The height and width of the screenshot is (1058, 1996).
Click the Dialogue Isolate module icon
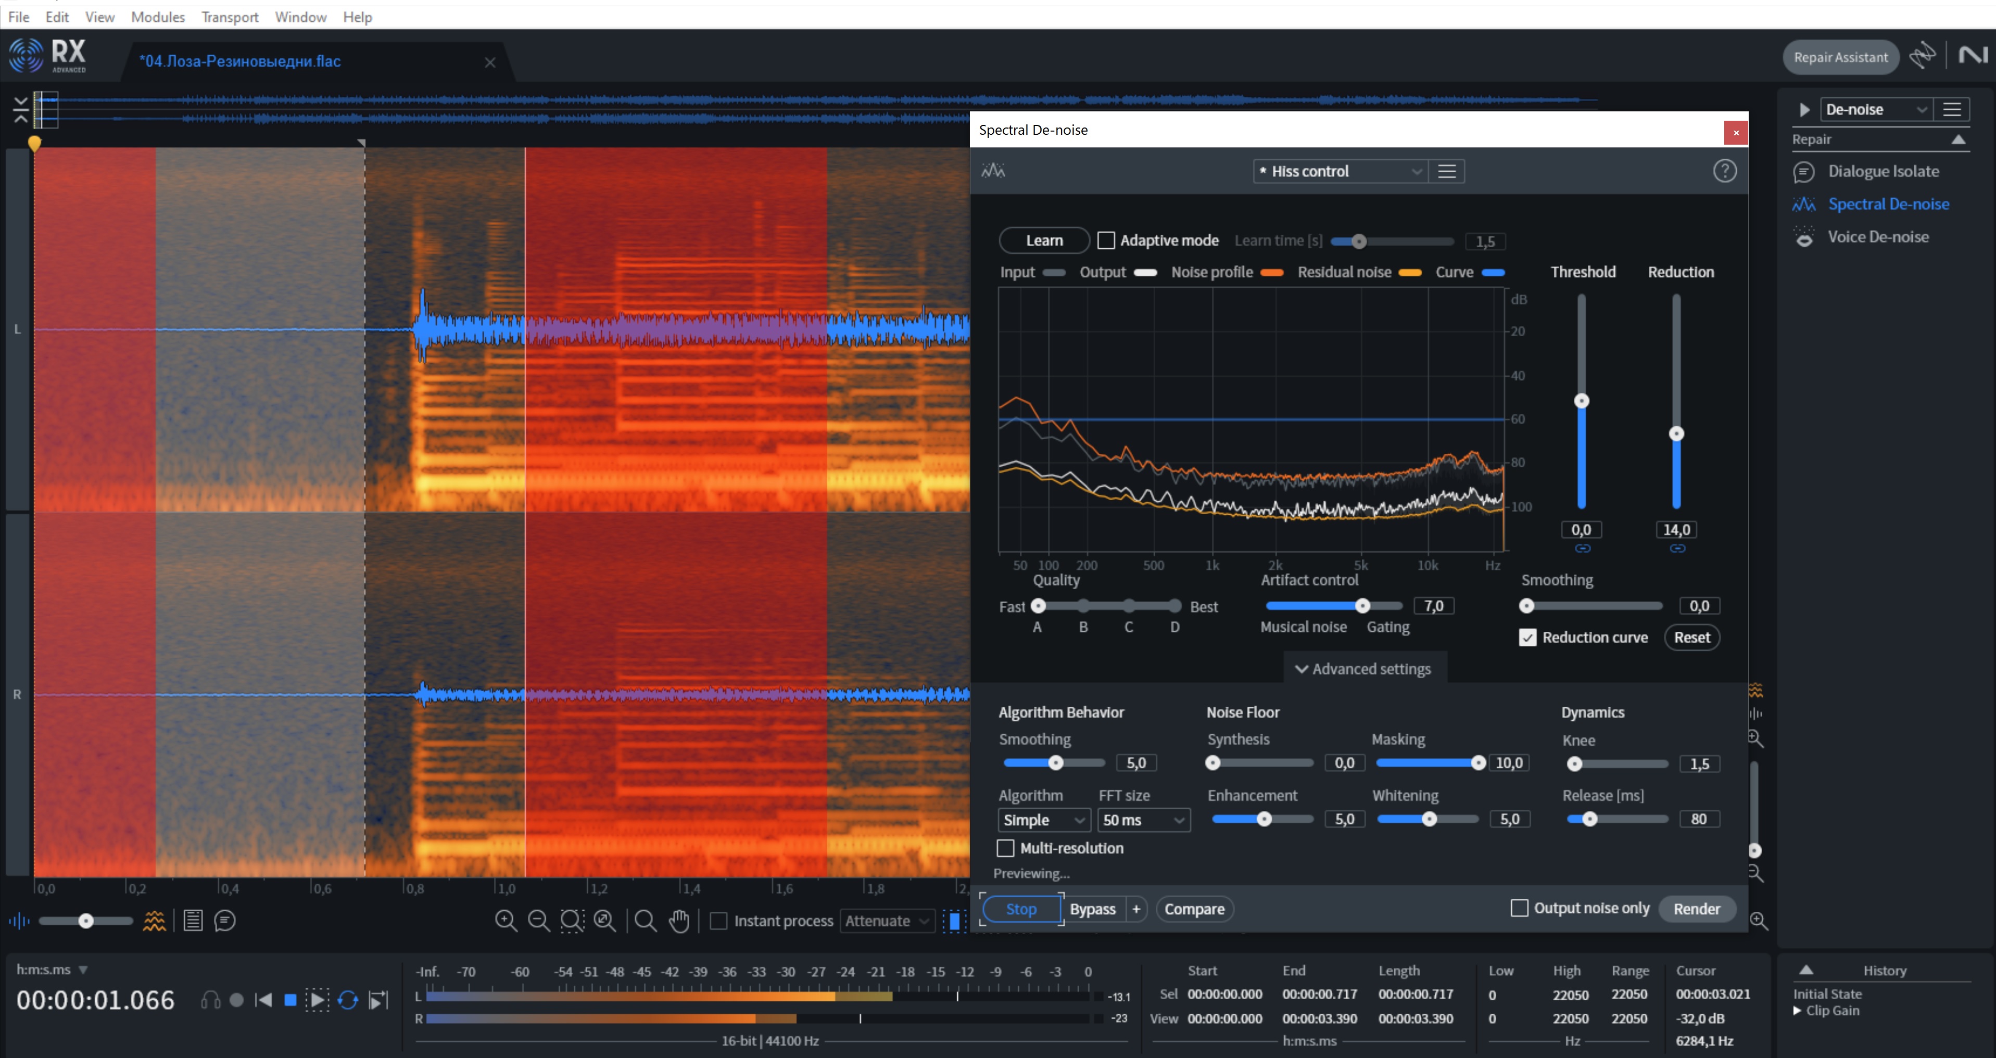tap(1804, 172)
